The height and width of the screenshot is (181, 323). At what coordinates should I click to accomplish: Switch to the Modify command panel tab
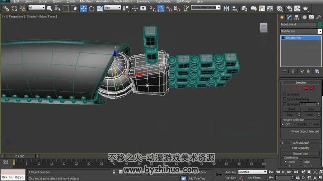(x=289, y=18)
